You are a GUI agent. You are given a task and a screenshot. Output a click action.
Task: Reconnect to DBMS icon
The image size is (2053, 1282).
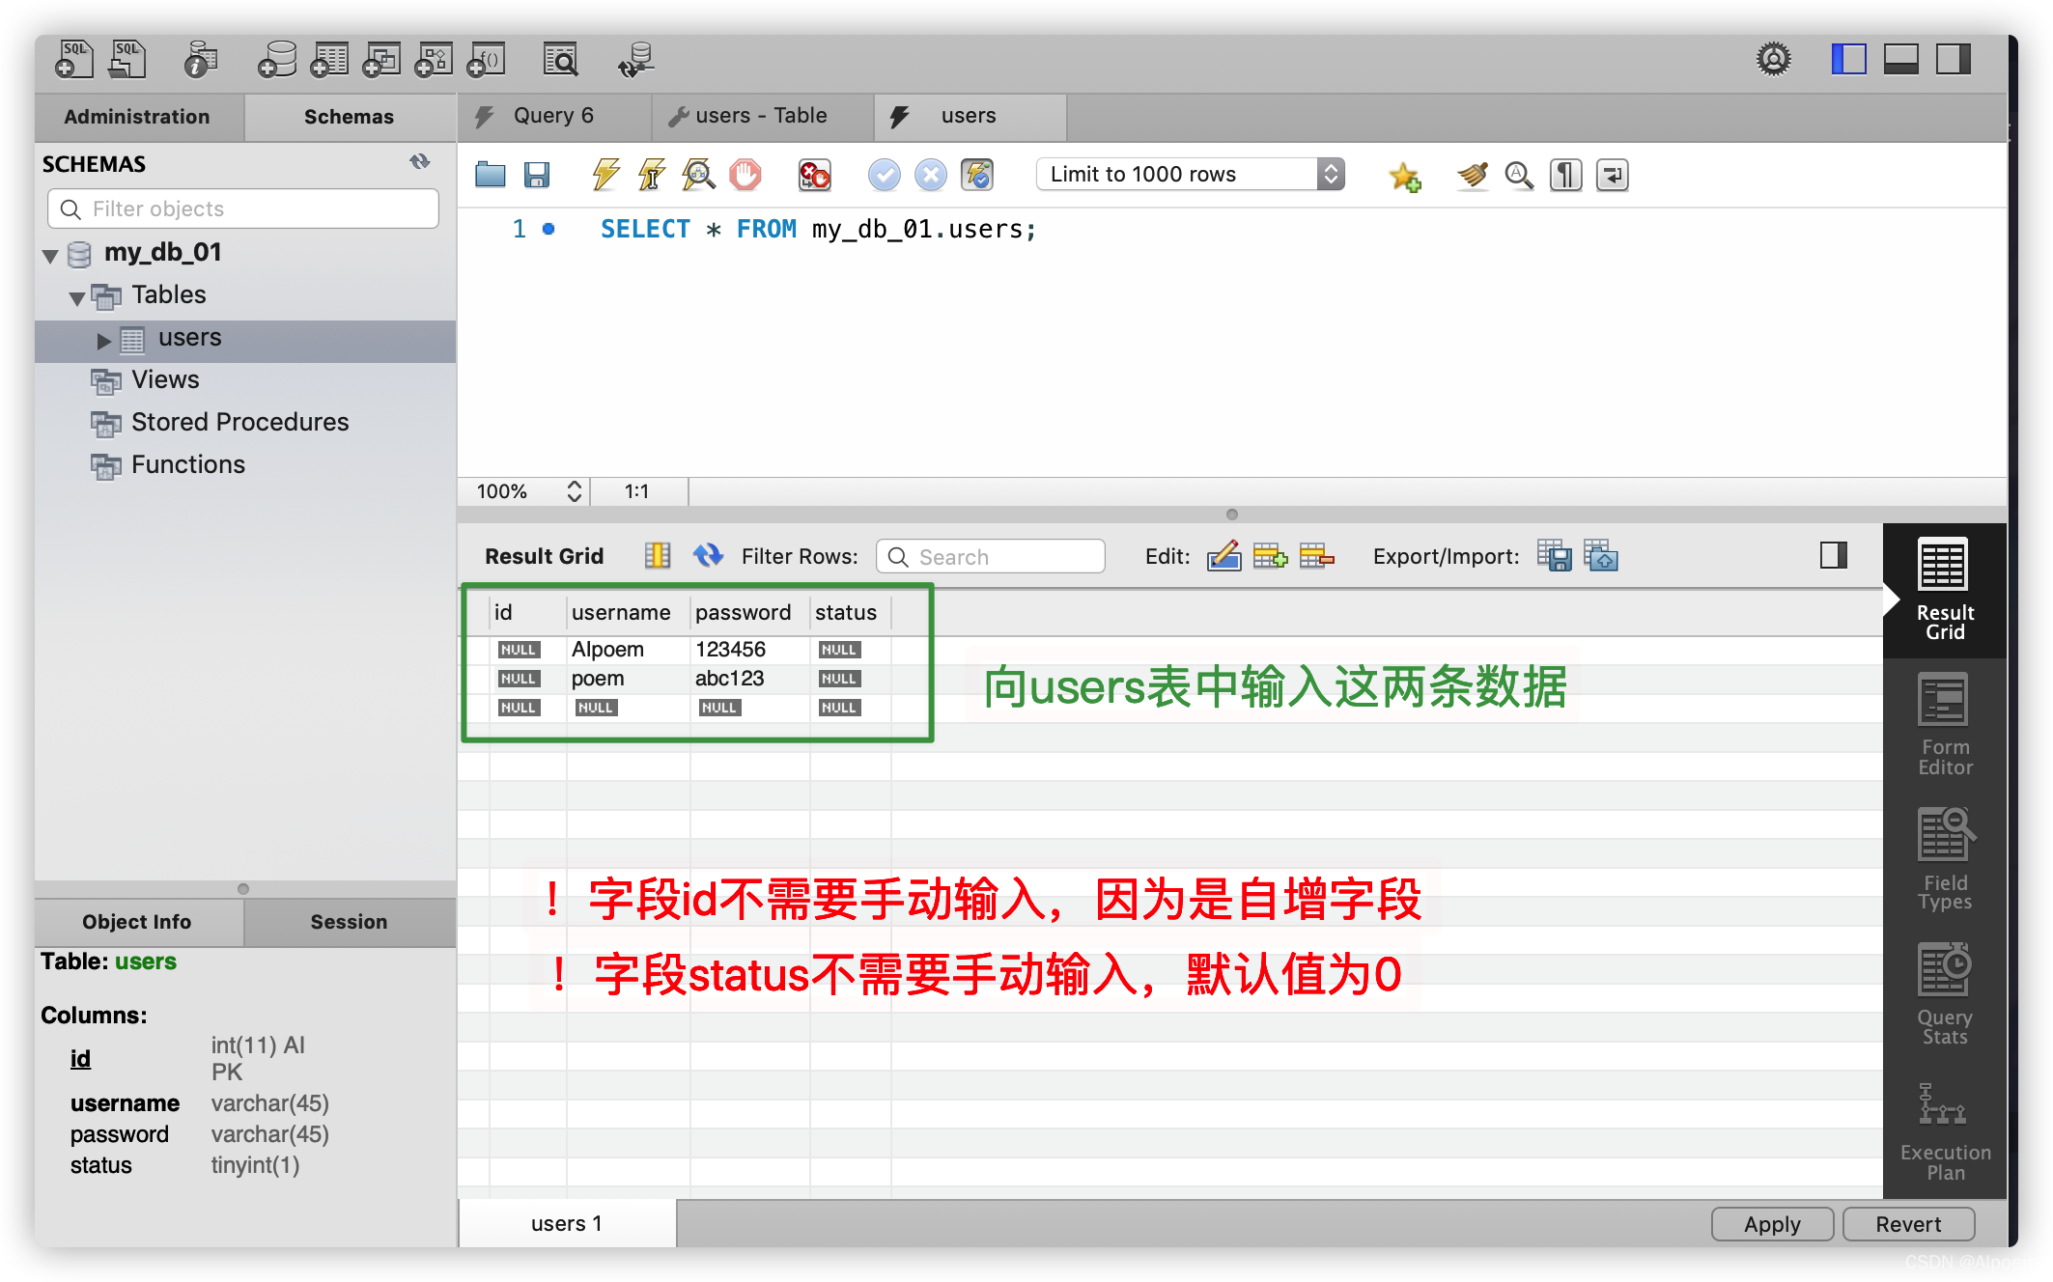pos(636,60)
